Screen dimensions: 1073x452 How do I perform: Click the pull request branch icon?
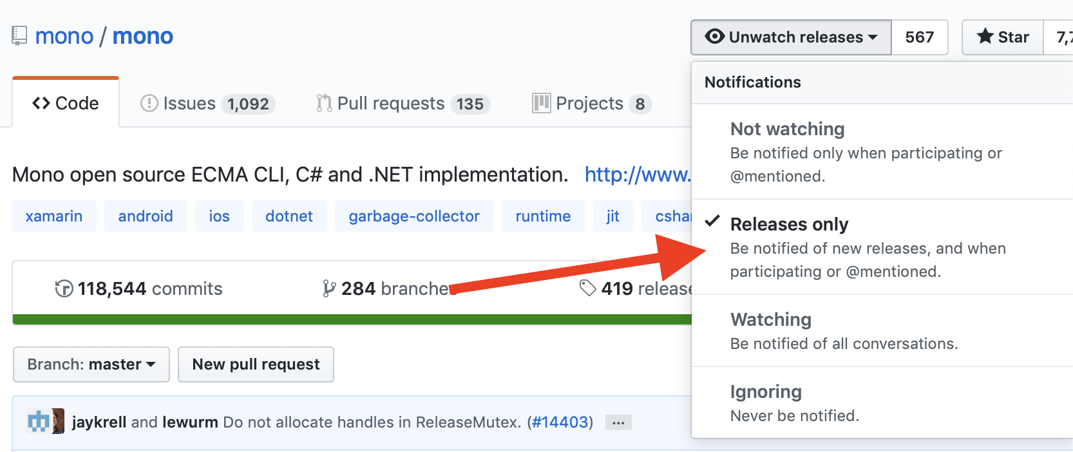click(x=324, y=103)
